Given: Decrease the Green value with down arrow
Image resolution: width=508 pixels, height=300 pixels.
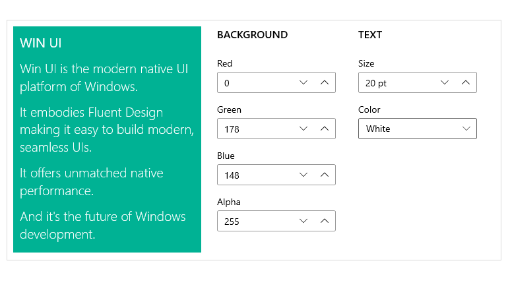Looking at the screenshot, I should pos(303,129).
